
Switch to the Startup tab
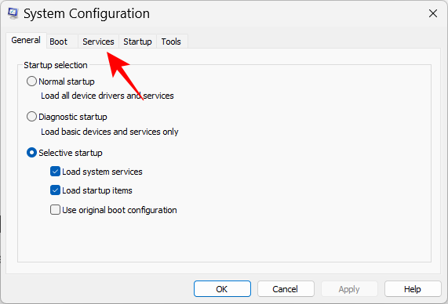click(x=137, y=42)
